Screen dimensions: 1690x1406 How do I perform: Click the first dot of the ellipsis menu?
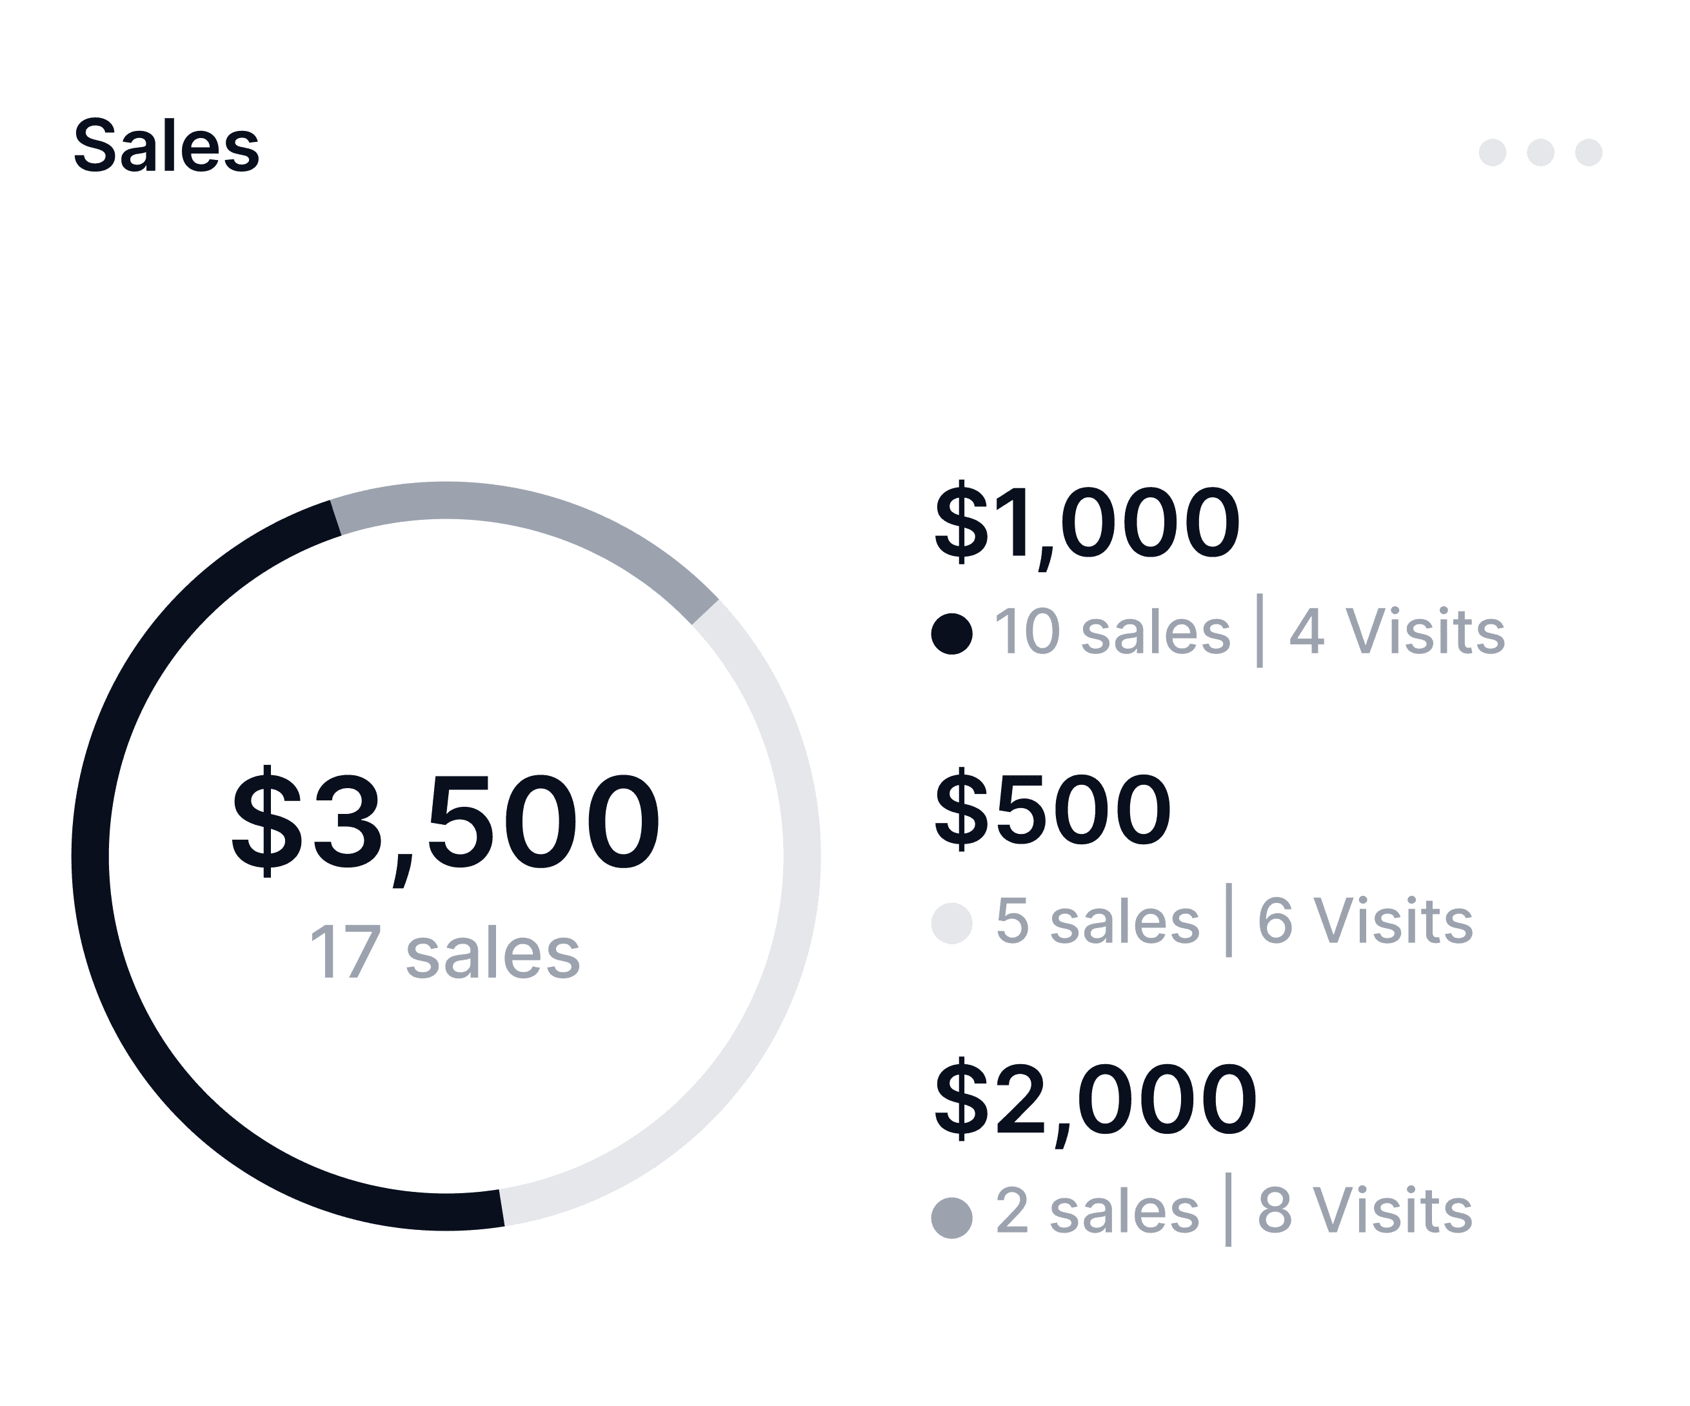1492,152
